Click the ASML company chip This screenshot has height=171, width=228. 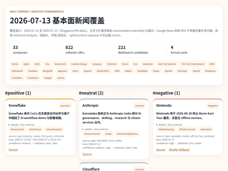37,64
